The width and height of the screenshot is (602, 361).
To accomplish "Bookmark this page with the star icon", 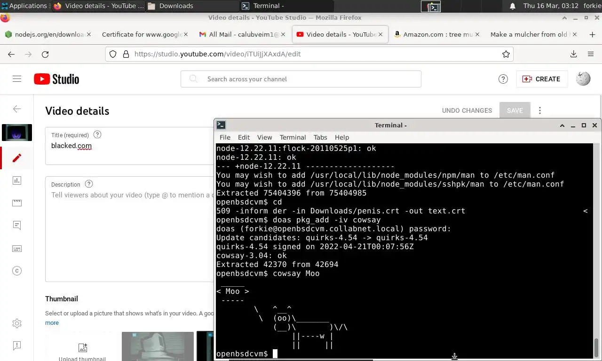I will pyautogui.click(x=506, y=54).
